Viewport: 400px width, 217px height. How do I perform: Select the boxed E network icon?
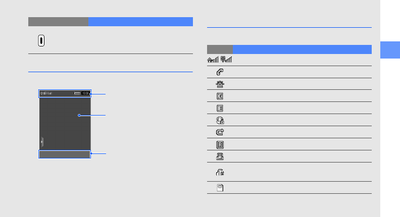[220, 108]
